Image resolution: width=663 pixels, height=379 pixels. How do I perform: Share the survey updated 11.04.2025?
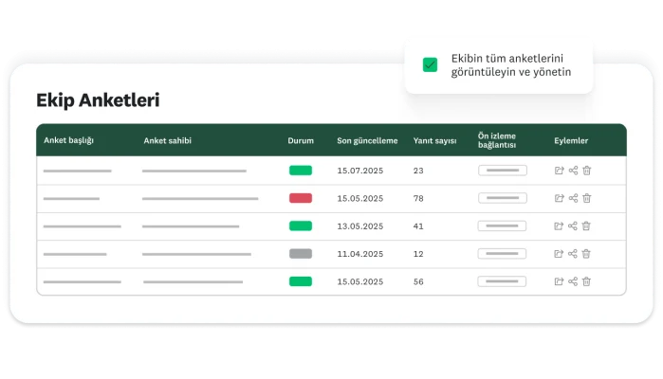(573, 254)
